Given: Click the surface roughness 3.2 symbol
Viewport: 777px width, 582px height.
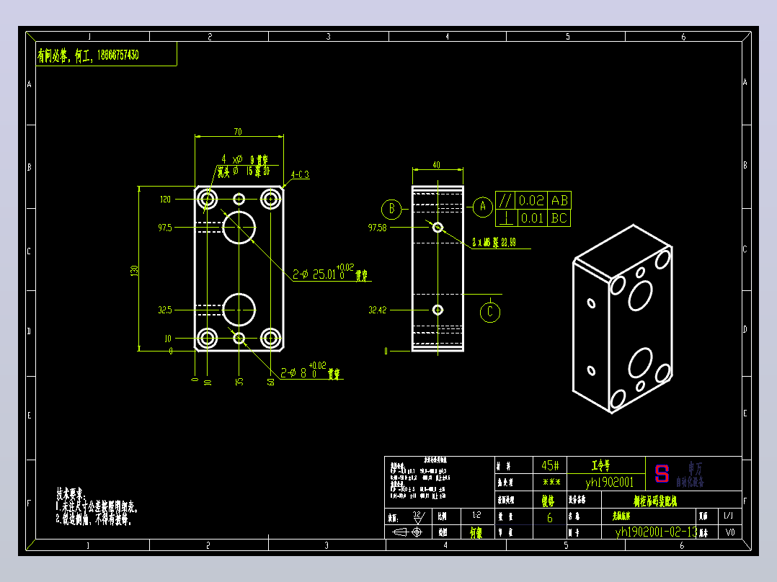Looking at the screenshot, I should (419, 517).
